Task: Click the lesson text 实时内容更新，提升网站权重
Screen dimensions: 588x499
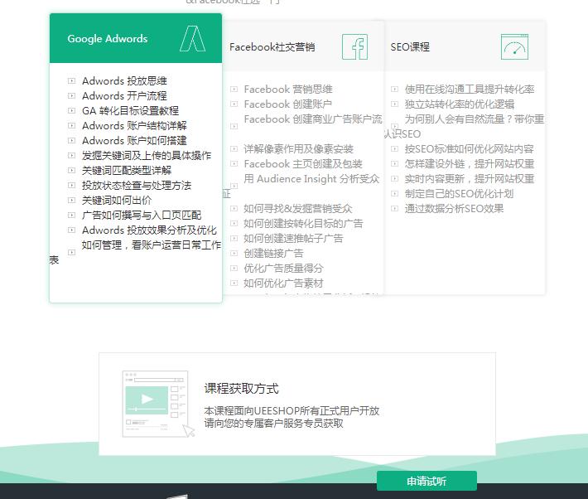Action: 469,179
